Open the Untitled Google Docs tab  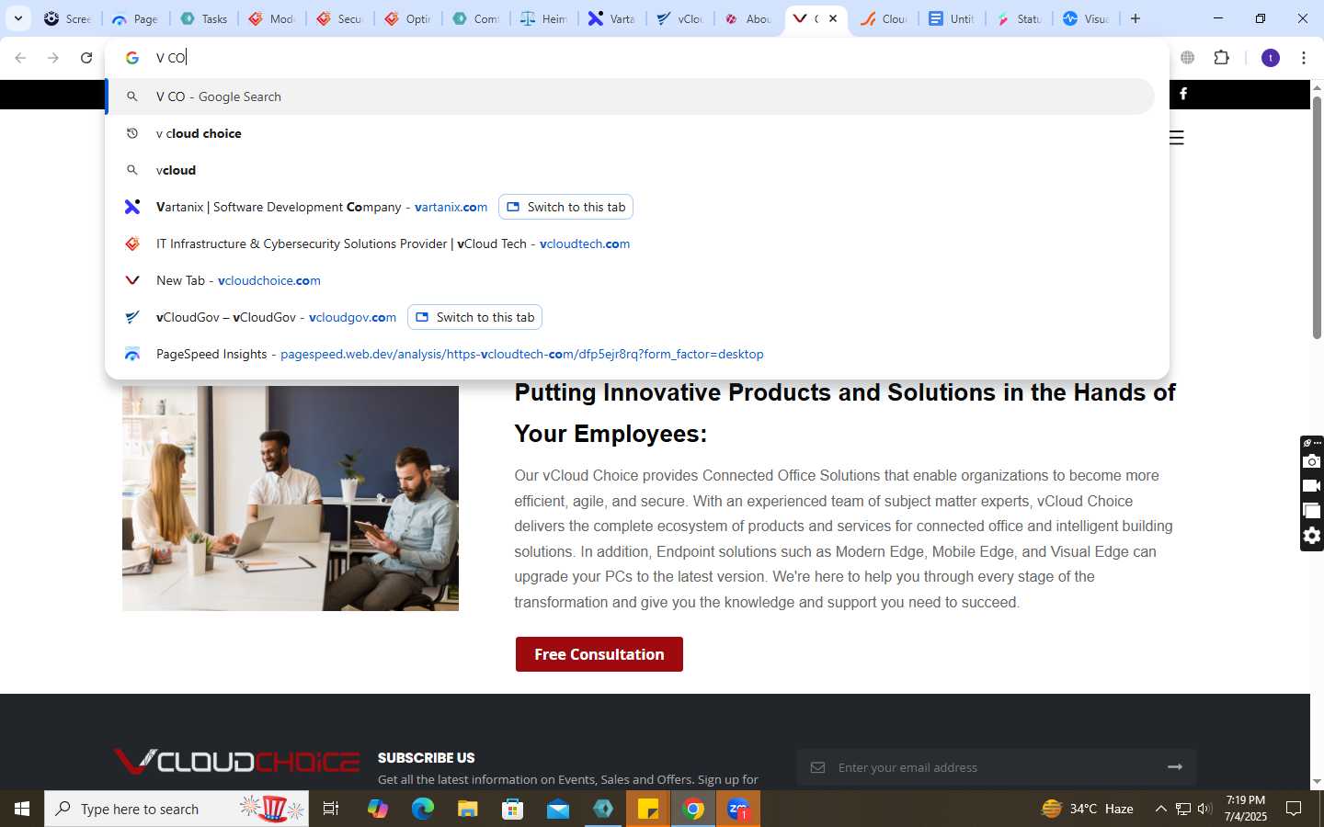pyautogui.click(x=952, y=18)
